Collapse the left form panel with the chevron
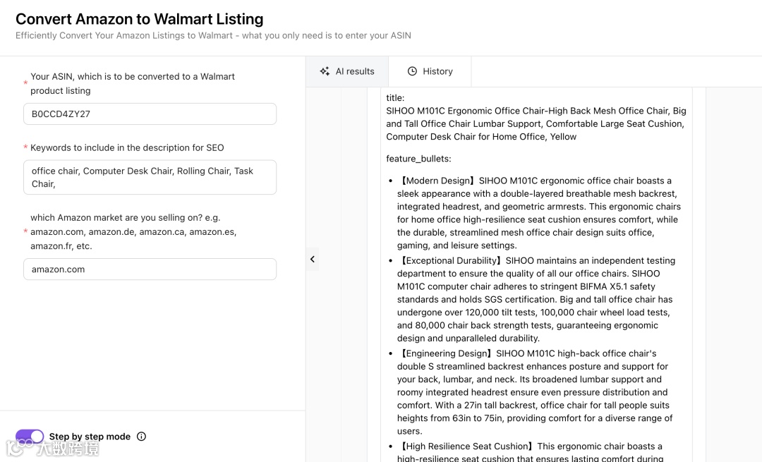The height and width of the screenshot is (462, 762). (313, 259)
